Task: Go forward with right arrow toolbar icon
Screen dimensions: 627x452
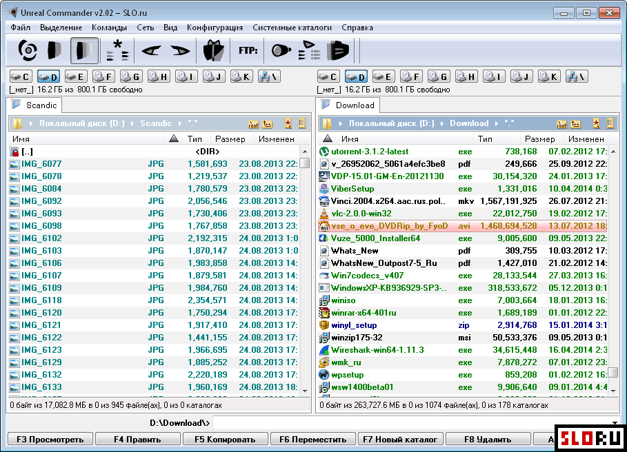Action: (180, 51)
